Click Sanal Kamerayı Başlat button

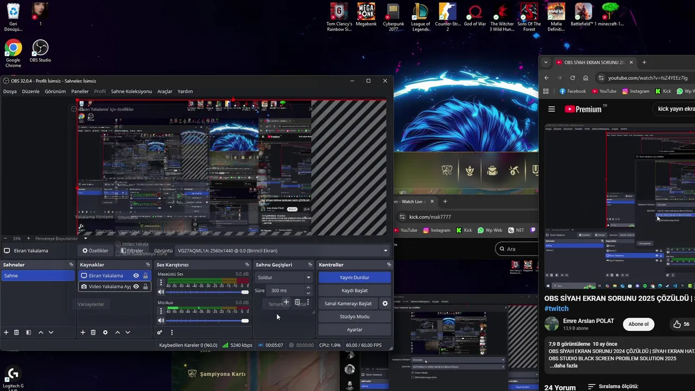(x=348, y=304)
